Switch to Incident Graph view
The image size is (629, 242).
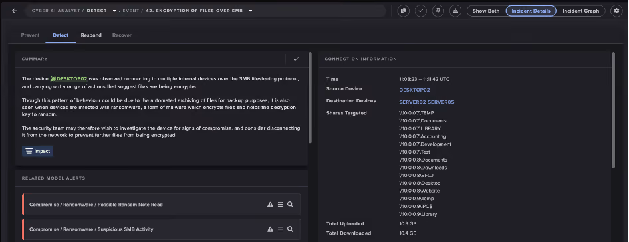[x=580, y=11]
